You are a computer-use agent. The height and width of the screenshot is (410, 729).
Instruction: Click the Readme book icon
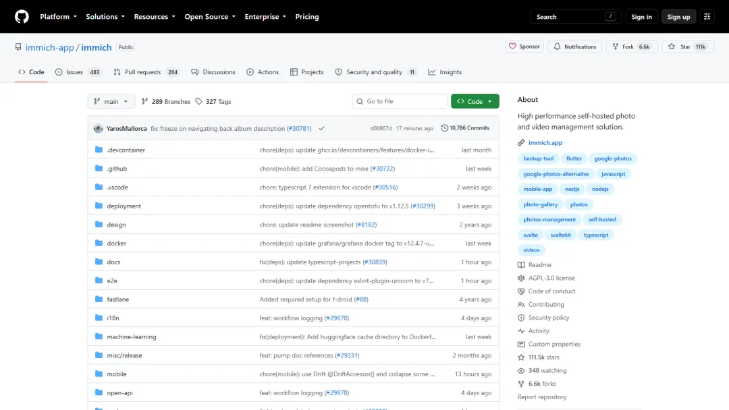pos(521,264)
